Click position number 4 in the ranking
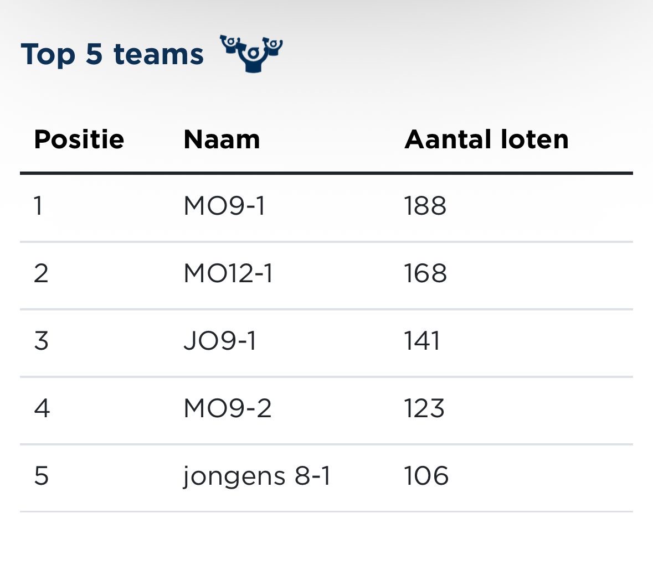Image resolution: width=653 pixels, height=586 pixels. [x=42, y=409]
